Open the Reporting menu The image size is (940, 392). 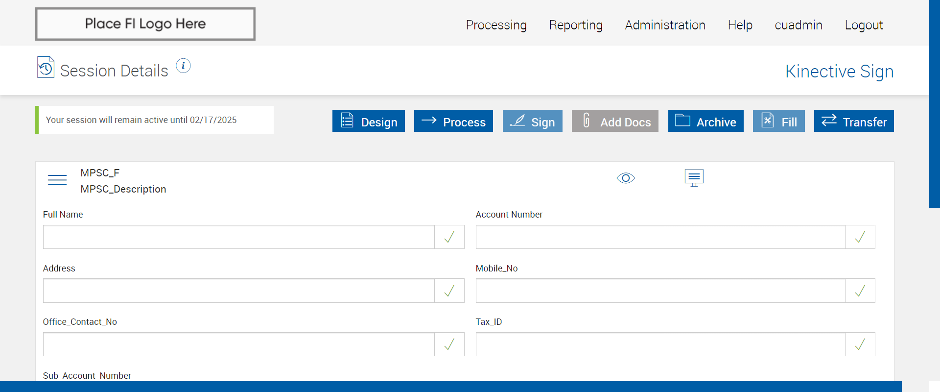tap(576, 25)
